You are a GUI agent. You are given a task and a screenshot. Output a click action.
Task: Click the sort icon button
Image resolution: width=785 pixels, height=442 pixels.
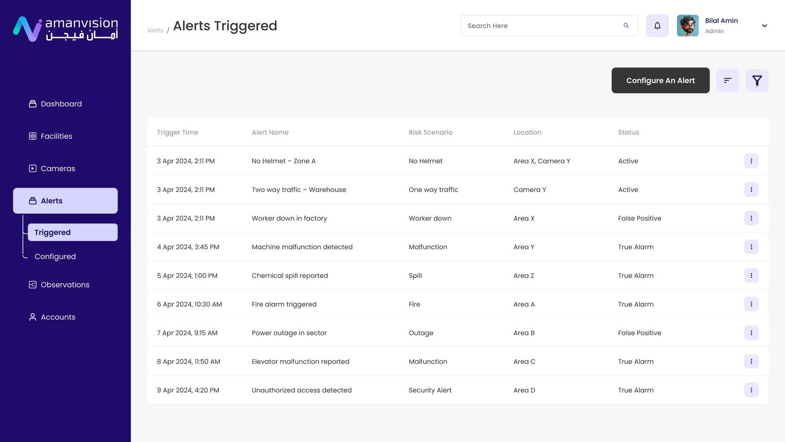point(727,80)
